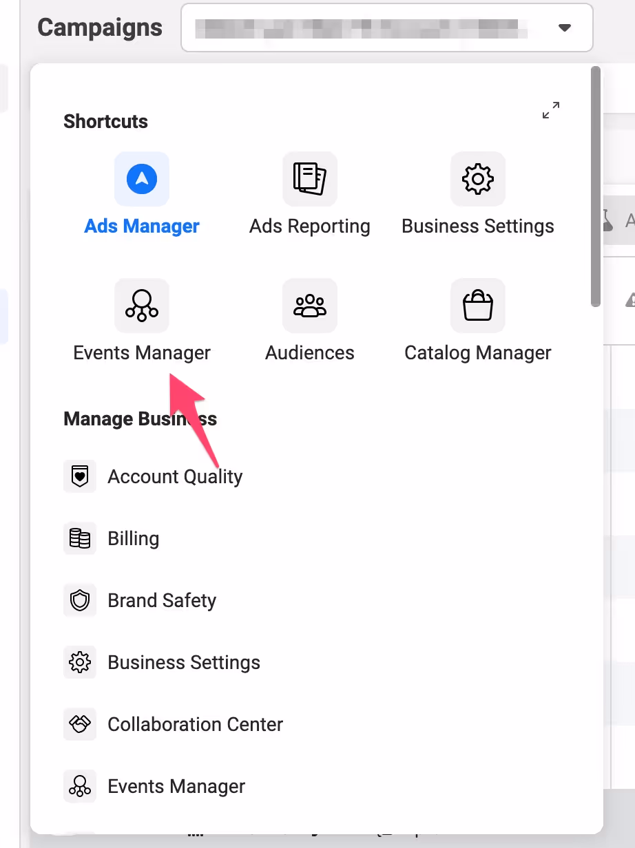This screenshot has width=635, height=848.
Task: Go to Billing
Action: pyautogui.click(x=134, y=538)
